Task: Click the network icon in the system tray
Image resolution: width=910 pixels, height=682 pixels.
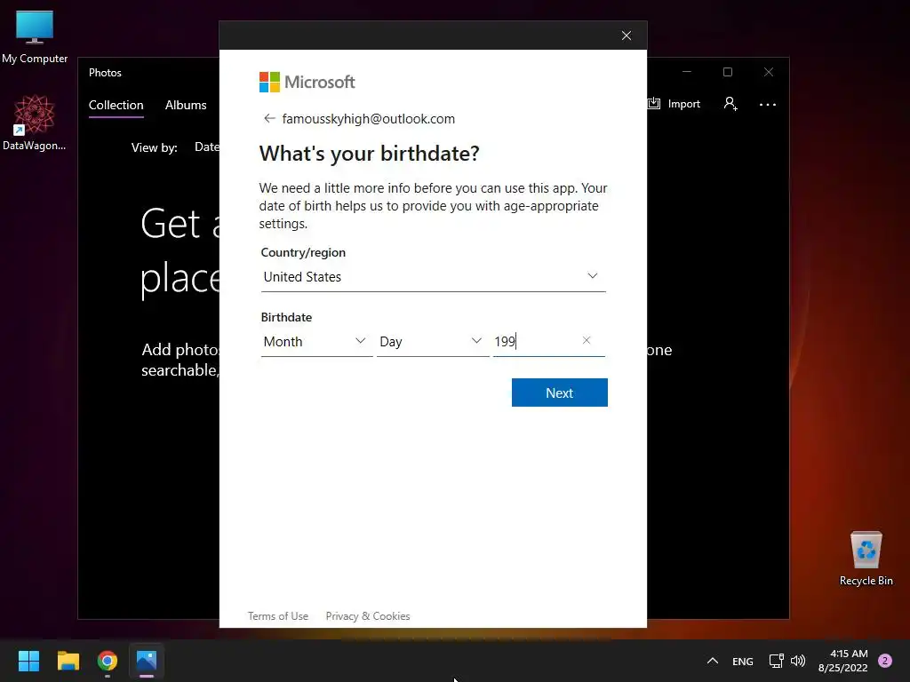Action: tap(776, 661)
